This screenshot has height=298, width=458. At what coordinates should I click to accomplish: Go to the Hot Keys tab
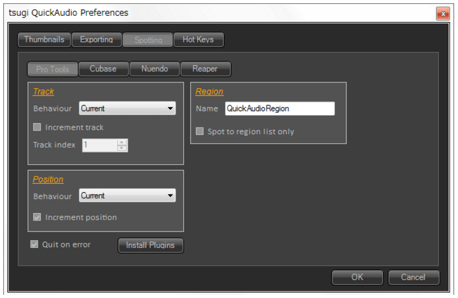pos(199,40)
